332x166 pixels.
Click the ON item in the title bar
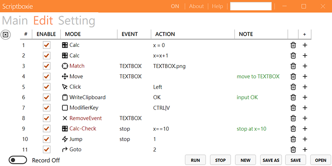(175, 6)
